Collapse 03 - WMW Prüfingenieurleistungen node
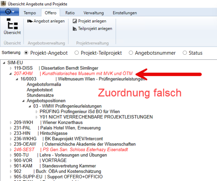Screen dimensions: 217x181 30,106
